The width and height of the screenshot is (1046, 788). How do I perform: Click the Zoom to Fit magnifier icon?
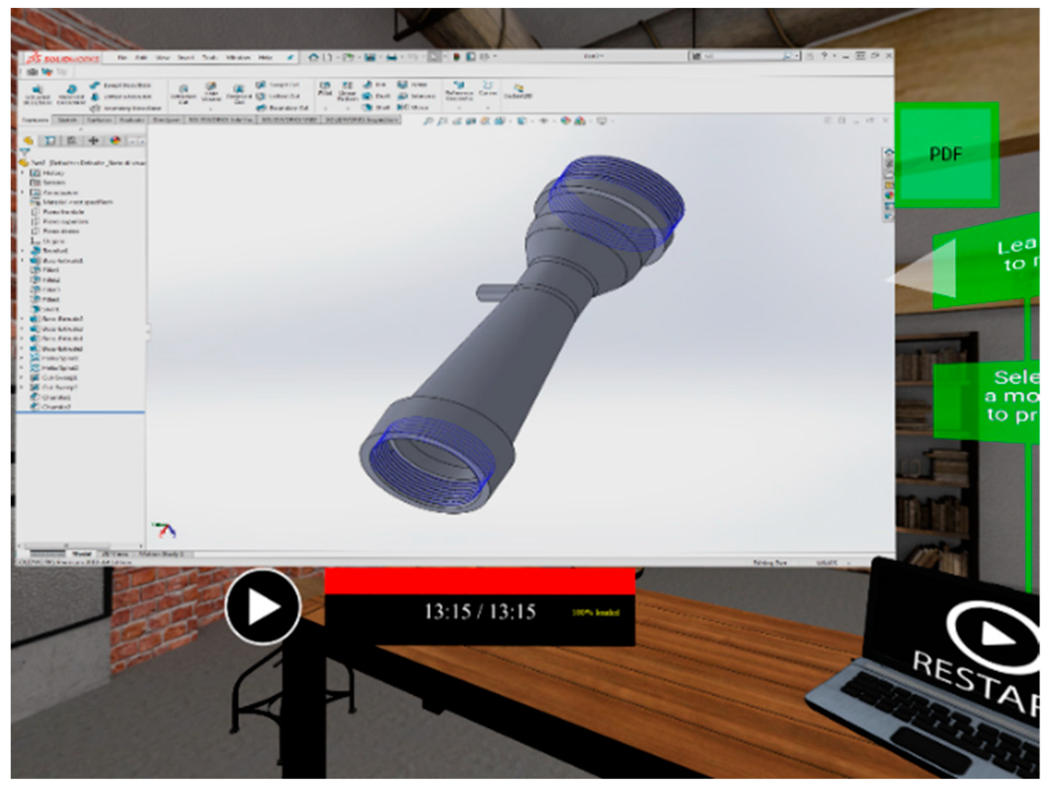click(428, 121)
